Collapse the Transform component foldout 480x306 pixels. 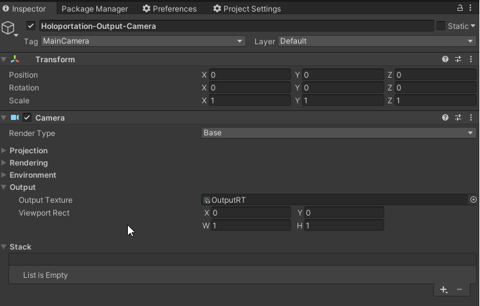4,59
